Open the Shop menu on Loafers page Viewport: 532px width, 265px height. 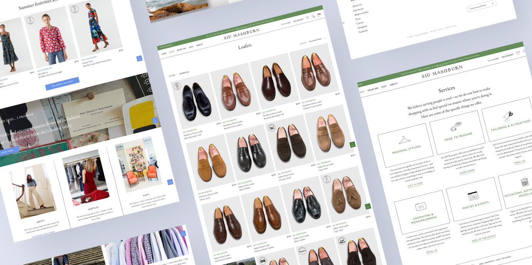pos(172,51)
